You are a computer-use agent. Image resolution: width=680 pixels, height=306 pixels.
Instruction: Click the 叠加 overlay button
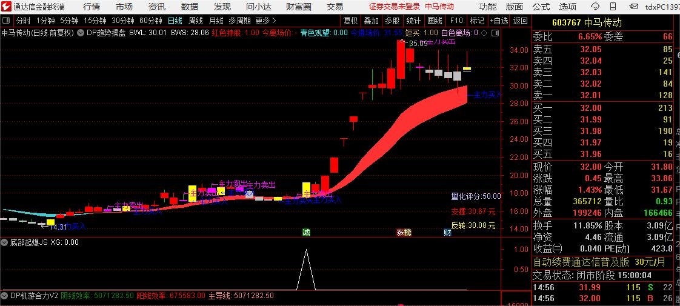click(372, 21)
